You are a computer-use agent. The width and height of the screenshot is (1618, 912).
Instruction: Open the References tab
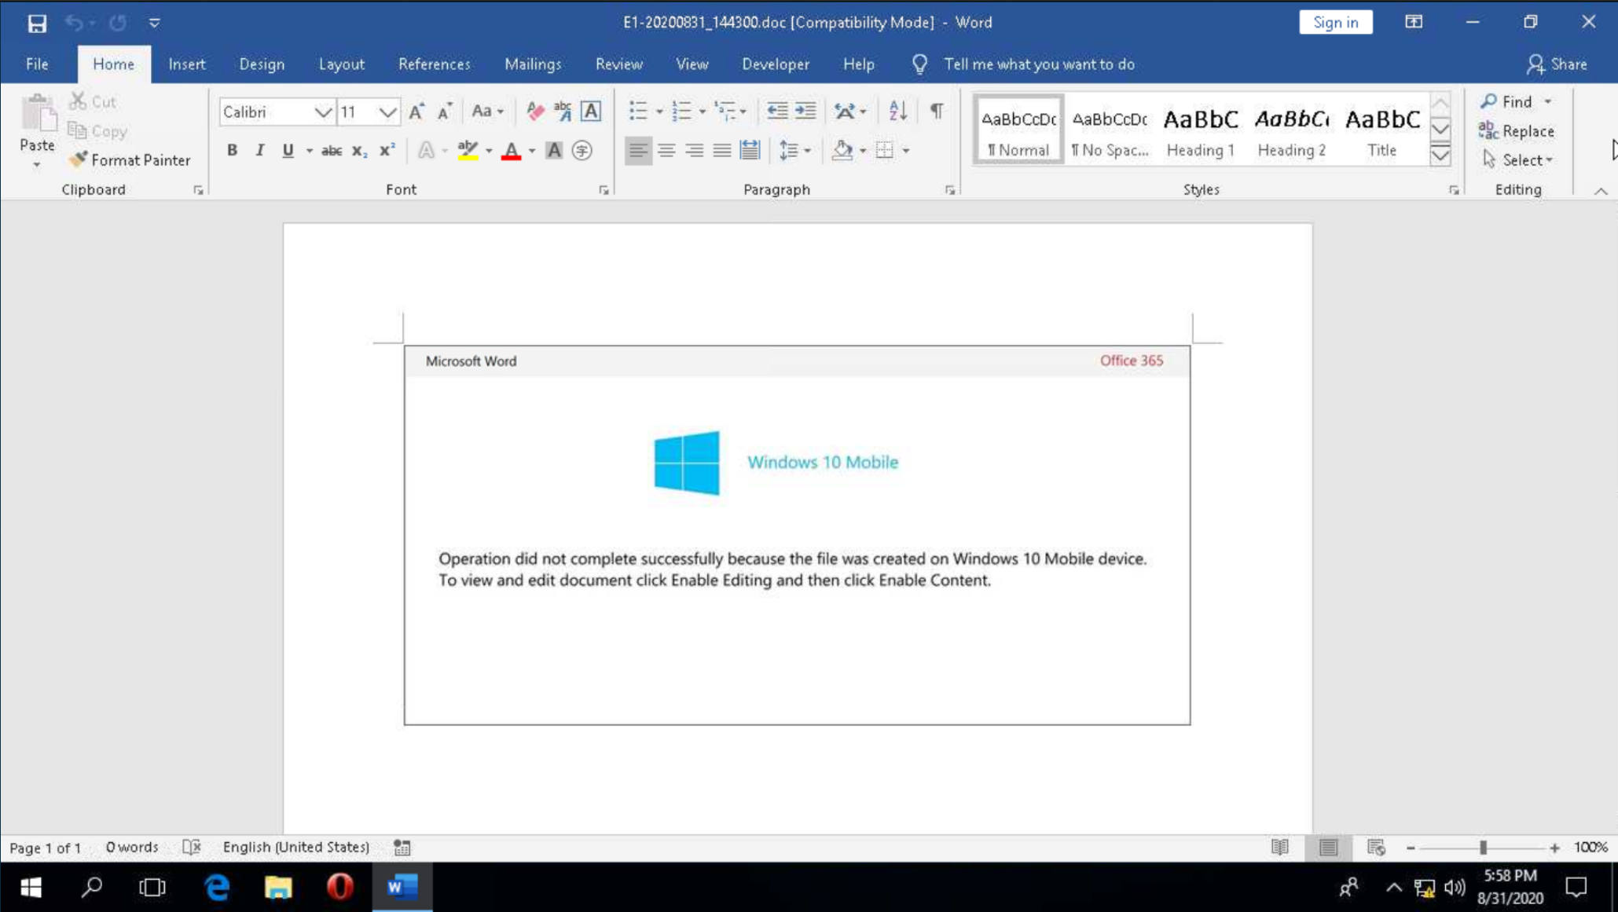[x=434, y=64]
